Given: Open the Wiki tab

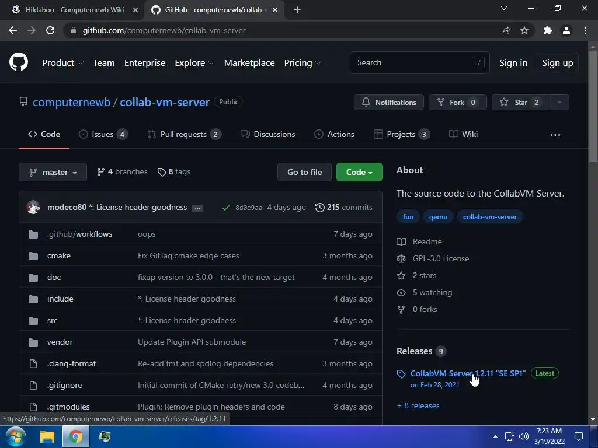Looking at the screenshot, I should (463, 135).
